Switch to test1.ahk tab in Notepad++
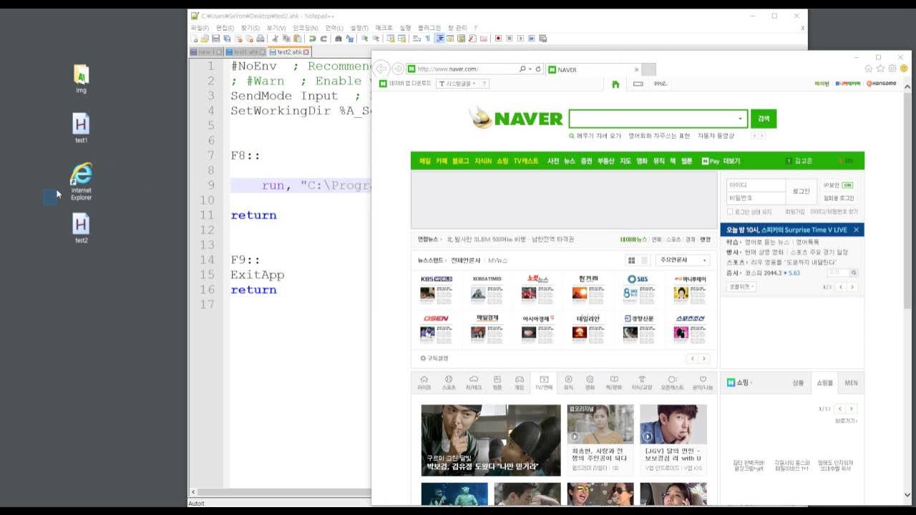Viewport: 916px width, 515px height. click(x=245, y=52)
